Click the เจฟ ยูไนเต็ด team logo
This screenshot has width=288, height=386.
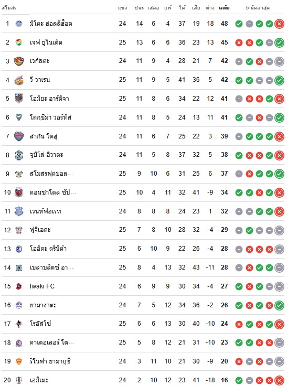pyautogui.click(x=19, y=42)
